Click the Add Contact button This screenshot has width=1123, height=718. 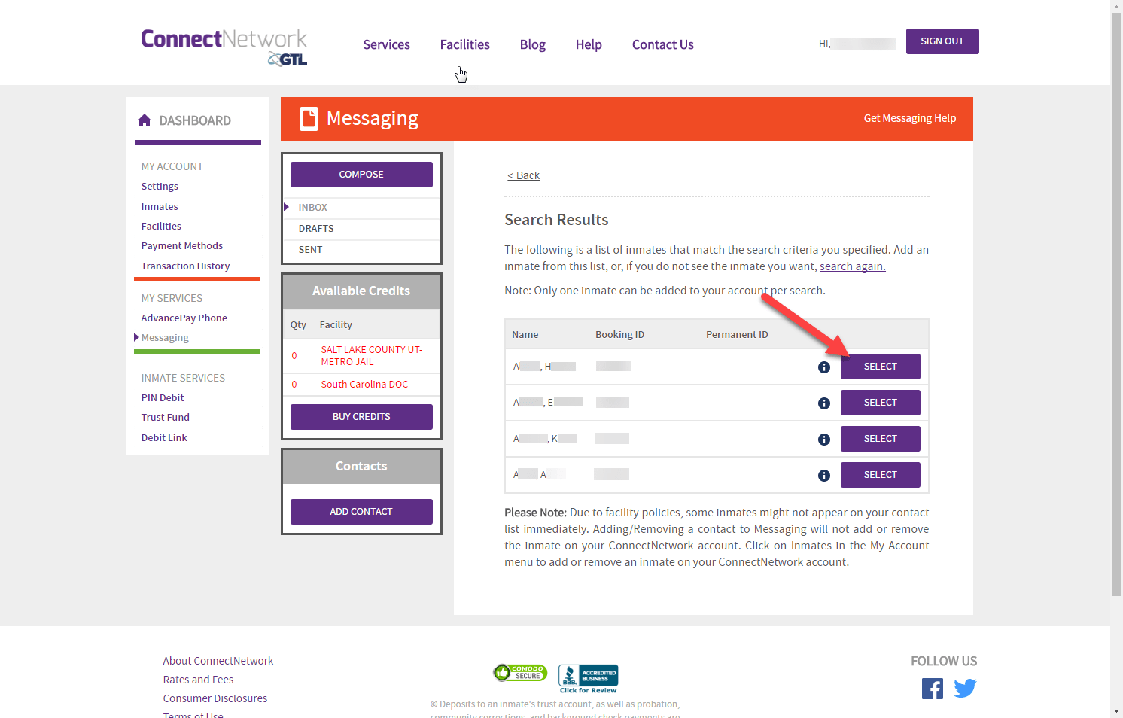[361, 512]
